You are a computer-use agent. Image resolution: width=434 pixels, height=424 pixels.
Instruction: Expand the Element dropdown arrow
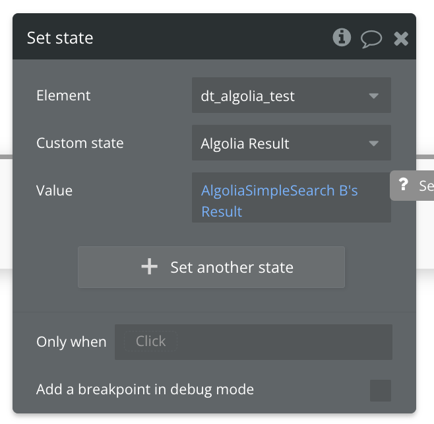click(x=374, y=96)
